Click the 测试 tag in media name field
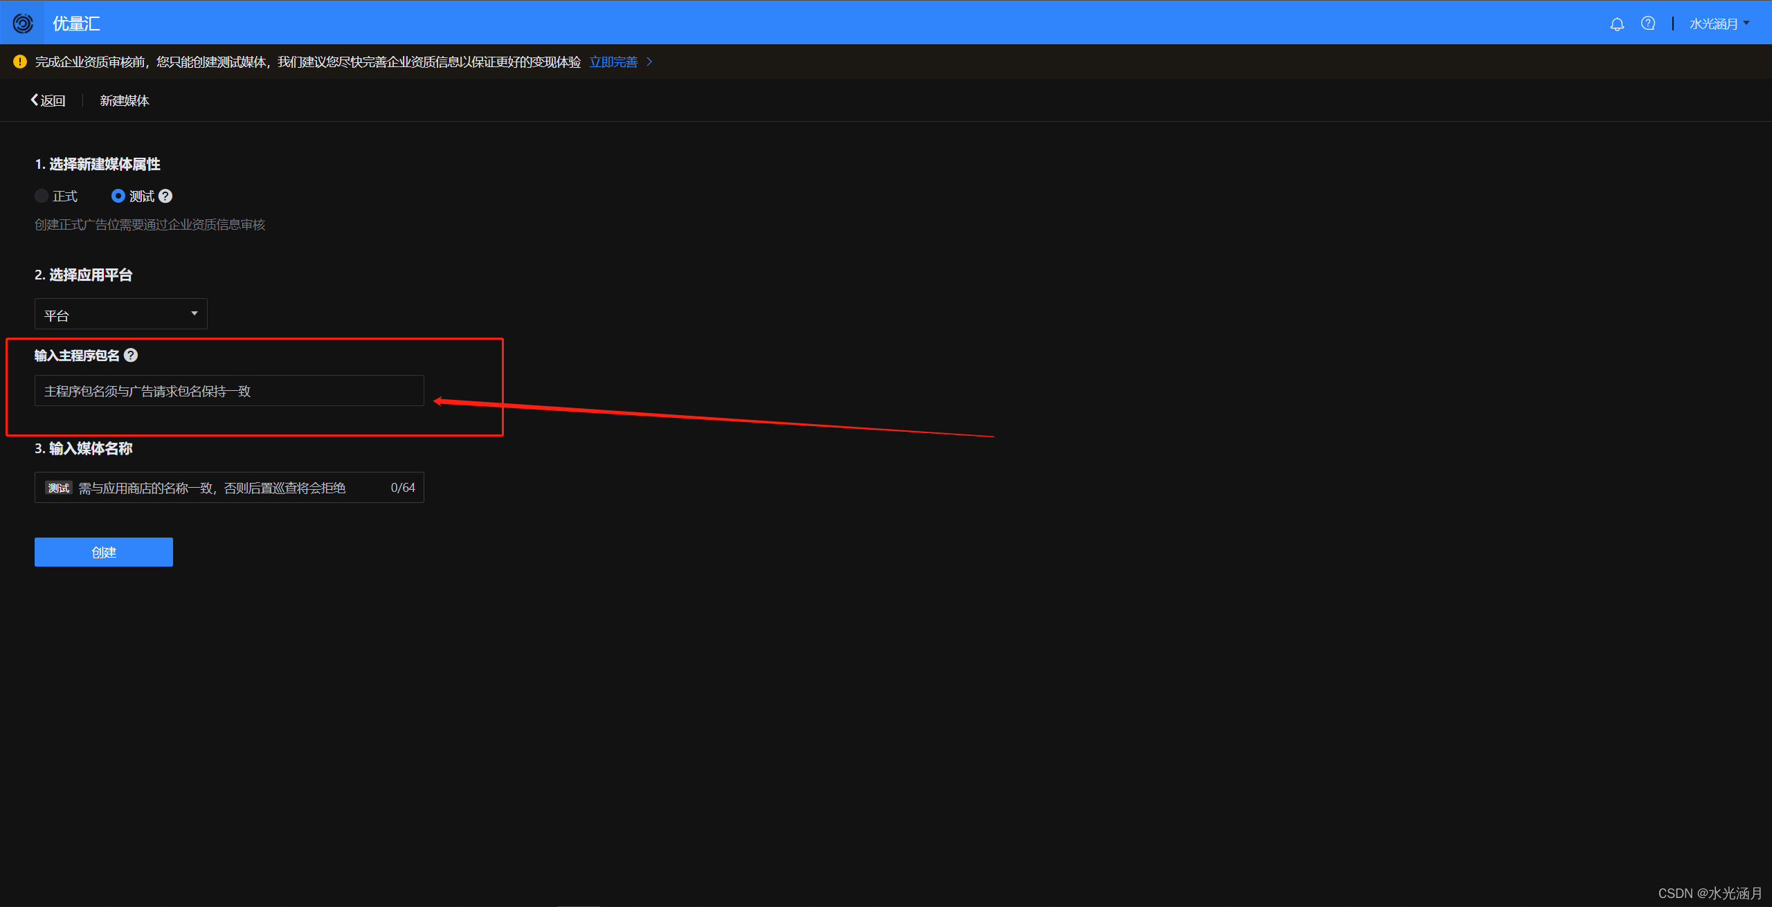The image size is (1772, 907). (59, 488)
